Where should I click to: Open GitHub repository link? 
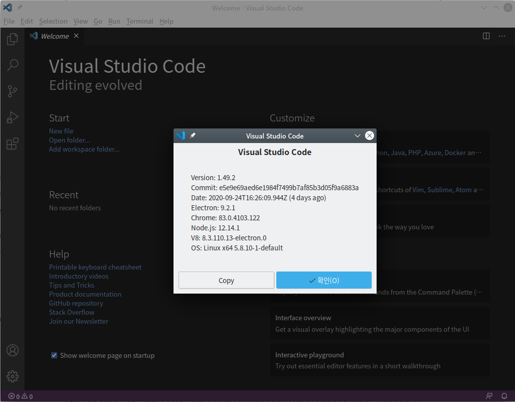76,303
